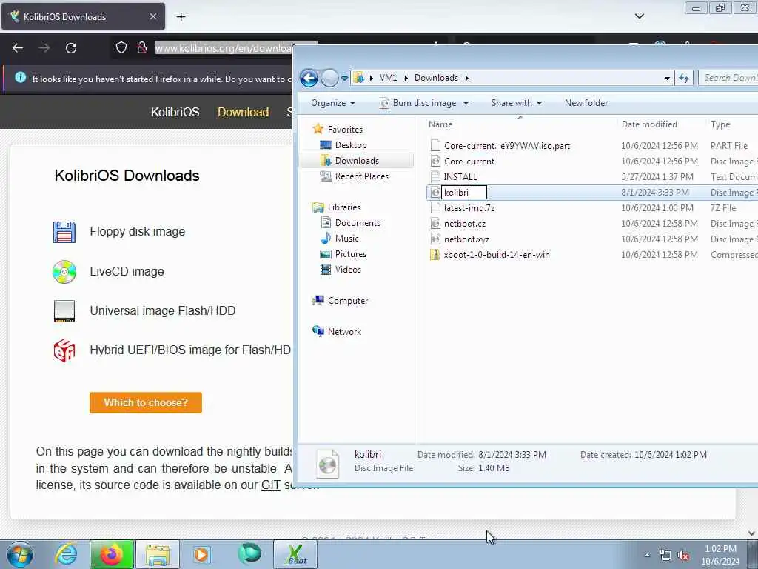
Task: Select the netboot.xyz disc image
Action: tap(466, 239)
